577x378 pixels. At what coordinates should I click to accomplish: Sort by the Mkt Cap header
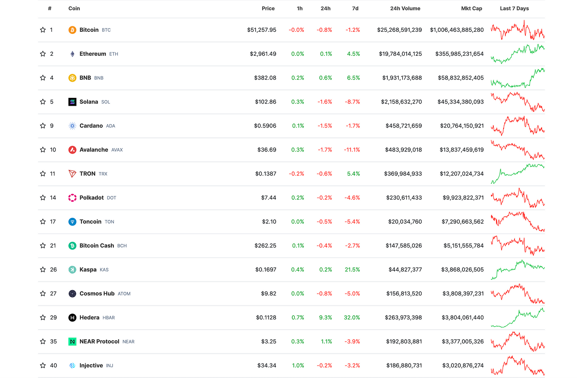tap(471, 8)
